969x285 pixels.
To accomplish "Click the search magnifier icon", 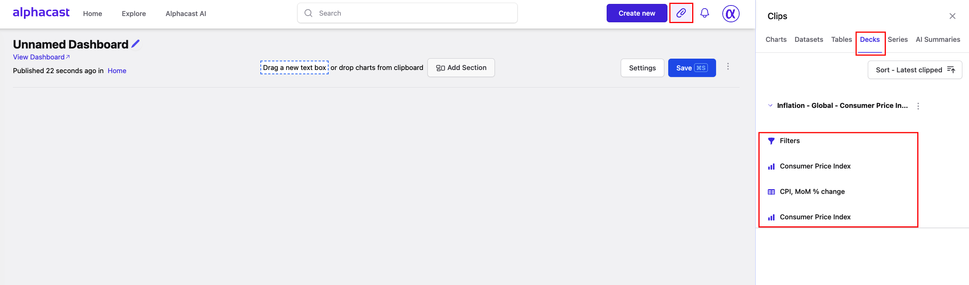I will tap(309, 13).
